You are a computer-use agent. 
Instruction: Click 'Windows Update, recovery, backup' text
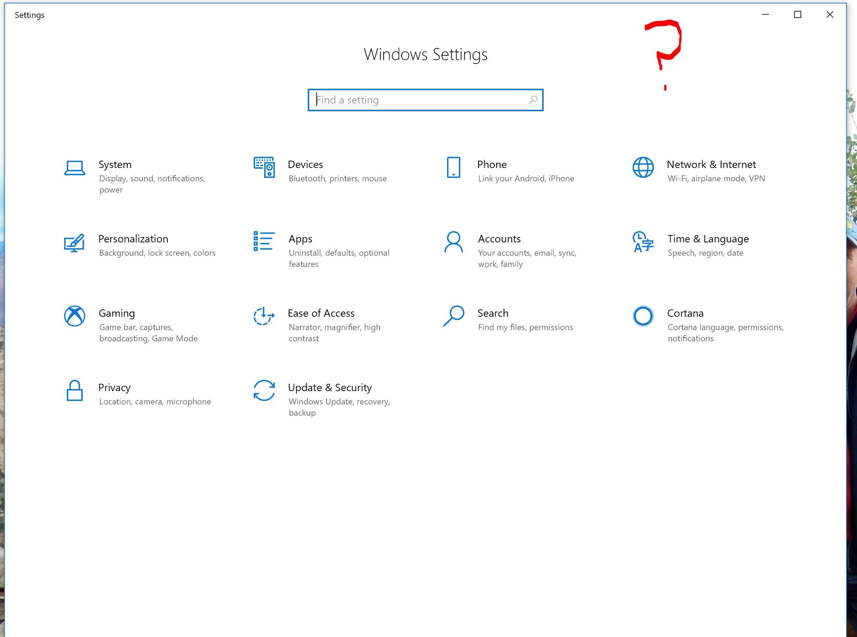click(x=339, y=407)
